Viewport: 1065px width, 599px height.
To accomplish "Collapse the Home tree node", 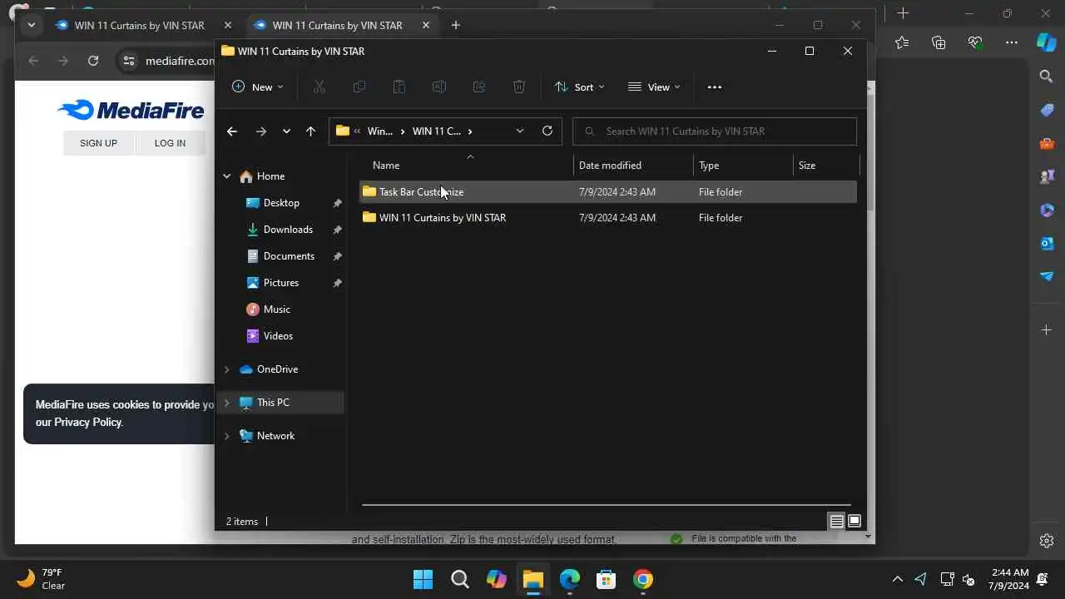I will tap(226, 176).
